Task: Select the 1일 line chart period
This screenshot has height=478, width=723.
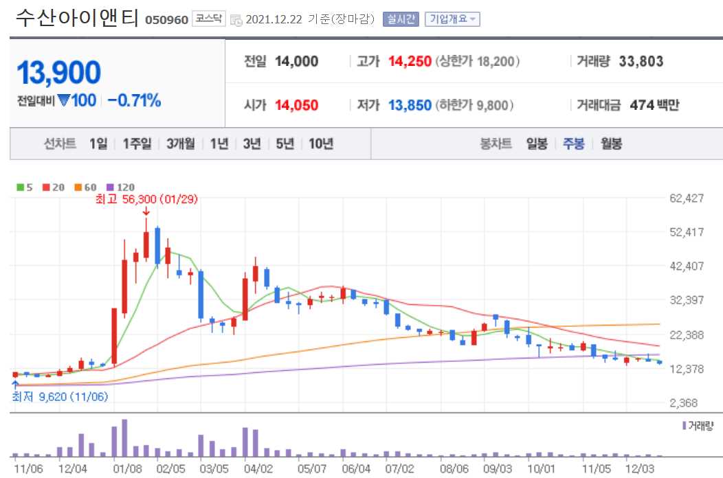Action: tap(98, 144)
